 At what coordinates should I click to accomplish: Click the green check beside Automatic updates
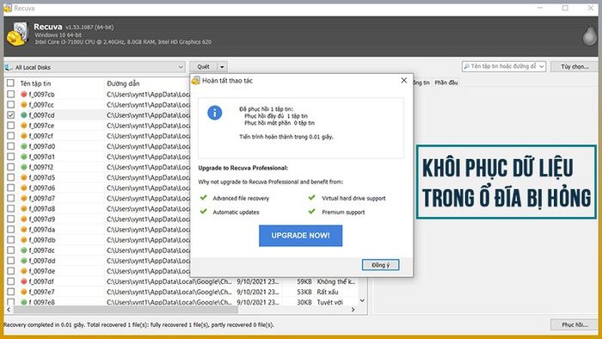point(204,212)
